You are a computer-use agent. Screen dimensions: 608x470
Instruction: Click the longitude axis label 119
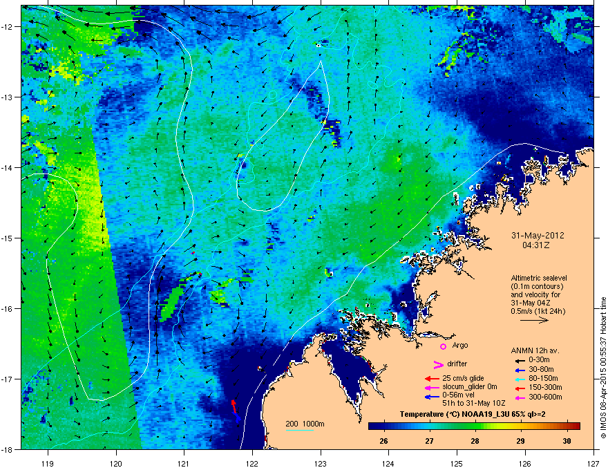pyautogui.click(x=48, y=463)
